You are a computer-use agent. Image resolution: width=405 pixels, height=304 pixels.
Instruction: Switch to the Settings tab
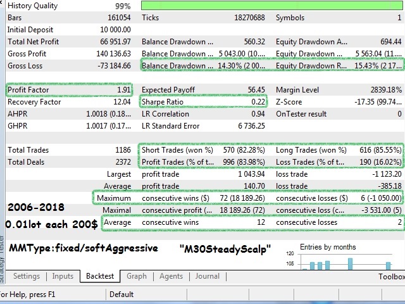[x=27, y=276]
